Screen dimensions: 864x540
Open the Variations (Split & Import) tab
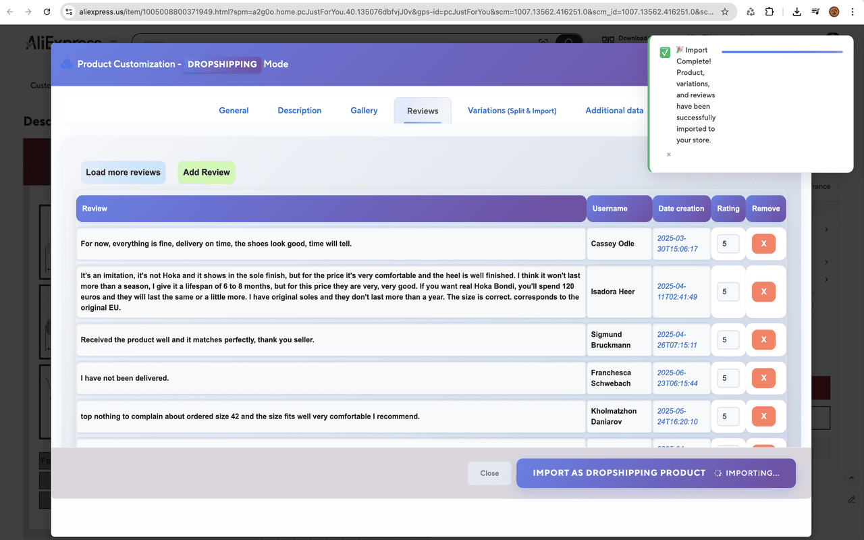pyautogui.click(x=512, y=111)
